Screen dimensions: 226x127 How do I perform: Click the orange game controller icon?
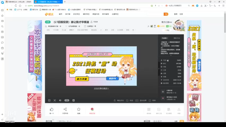(193, 6)
